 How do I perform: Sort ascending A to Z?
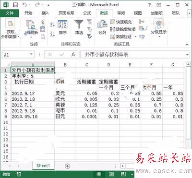pos(53,24)
